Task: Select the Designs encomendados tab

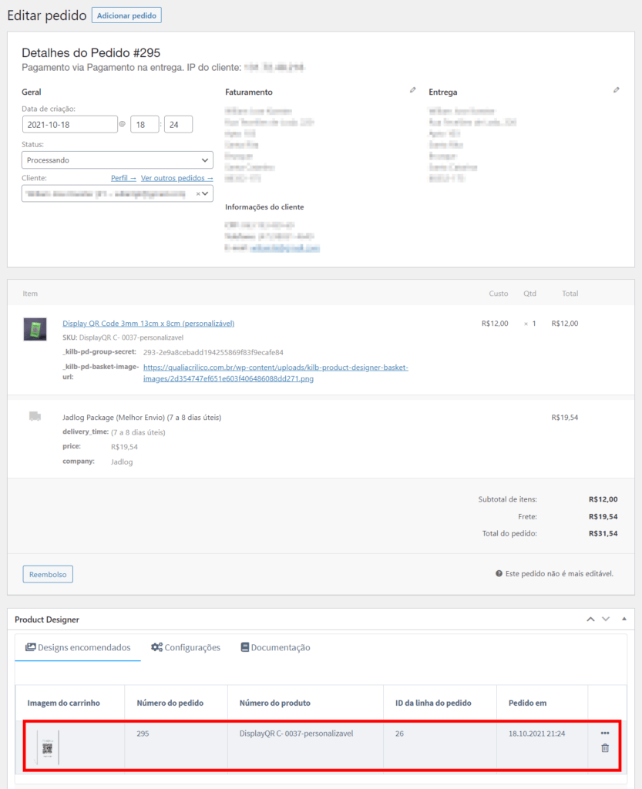Action: pyautogui.click(x=78, y=648)
